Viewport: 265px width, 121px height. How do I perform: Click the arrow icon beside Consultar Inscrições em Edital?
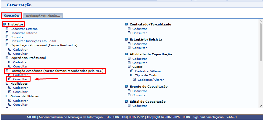point(7,41)
